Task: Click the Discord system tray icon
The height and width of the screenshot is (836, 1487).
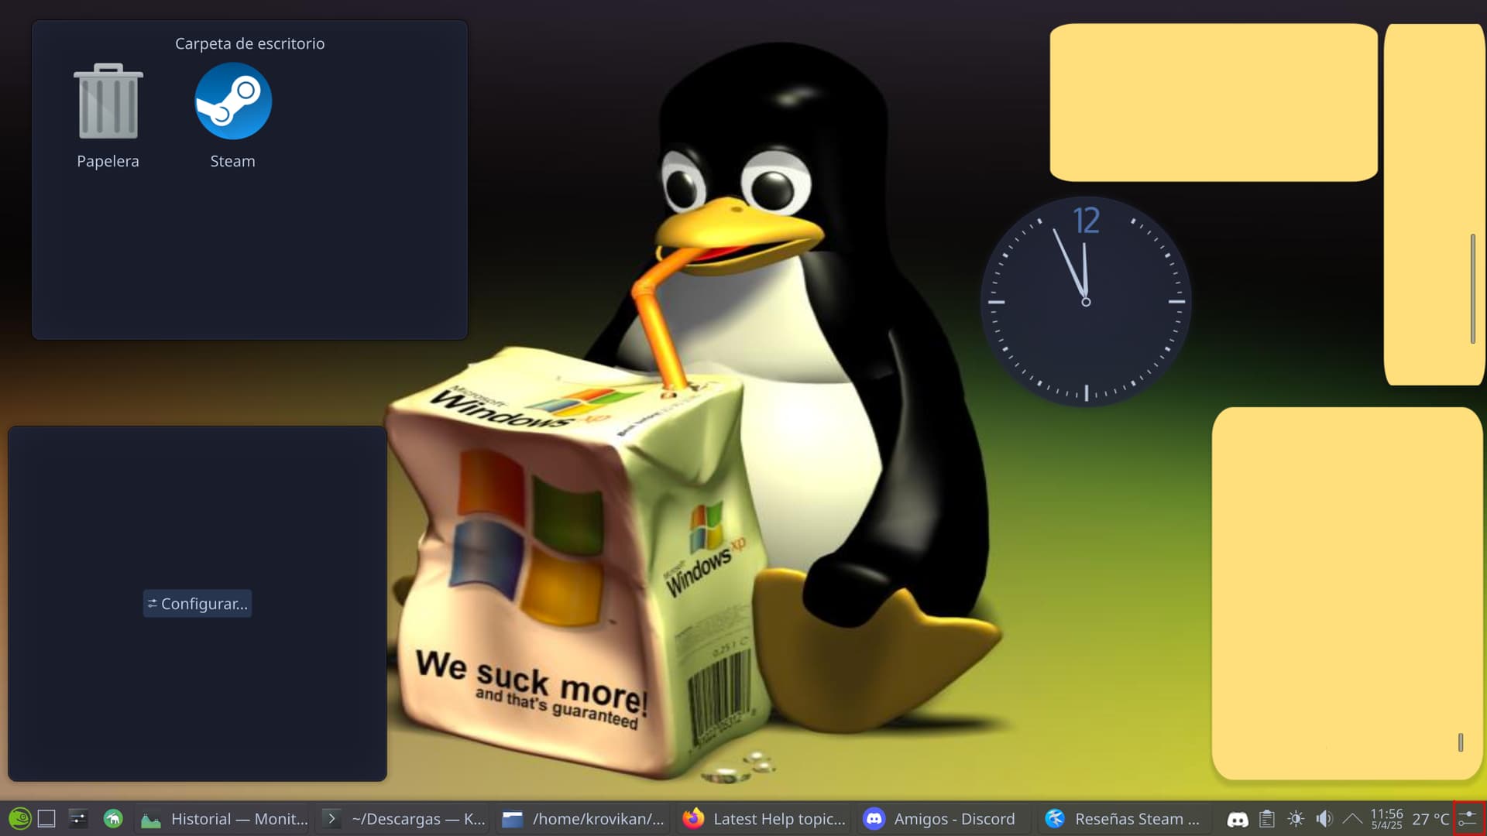Action: (1238, 819)
